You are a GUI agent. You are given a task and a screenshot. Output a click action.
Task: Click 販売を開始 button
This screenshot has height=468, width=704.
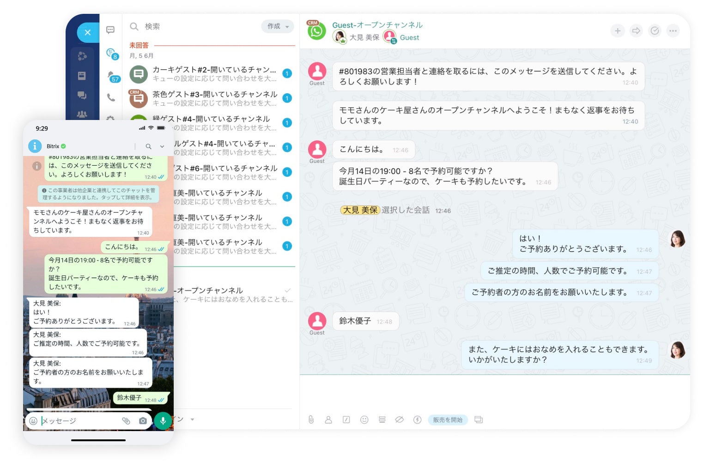448,420
